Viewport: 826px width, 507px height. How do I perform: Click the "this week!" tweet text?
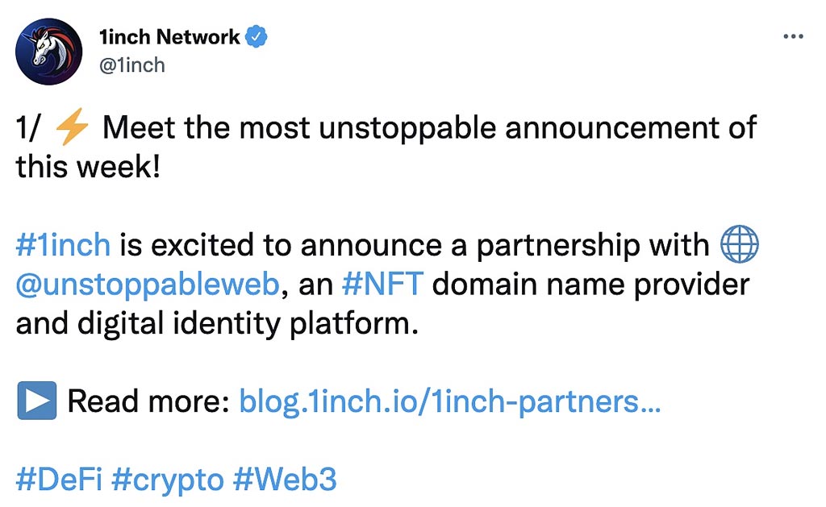tap(88, 167)
